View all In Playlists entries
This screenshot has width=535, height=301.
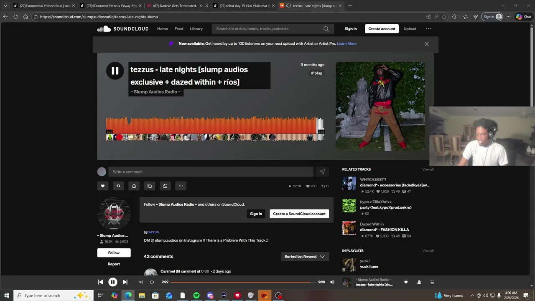[x=428, y=251]
